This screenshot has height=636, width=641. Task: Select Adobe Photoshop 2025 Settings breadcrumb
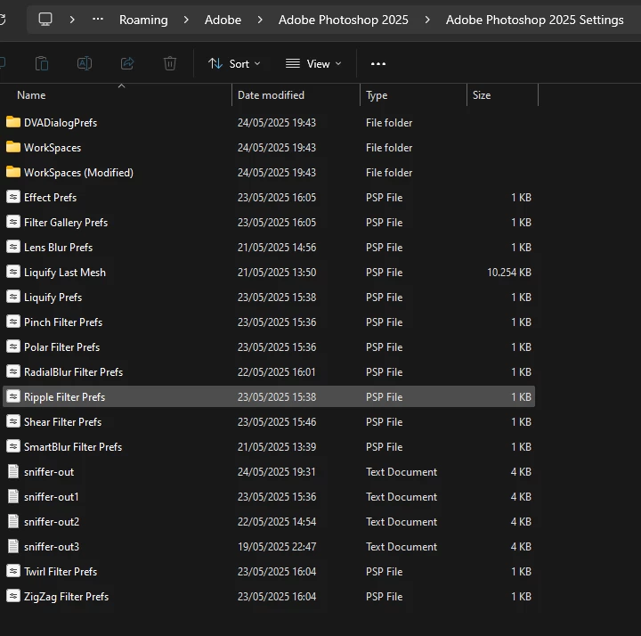[535, 20]
